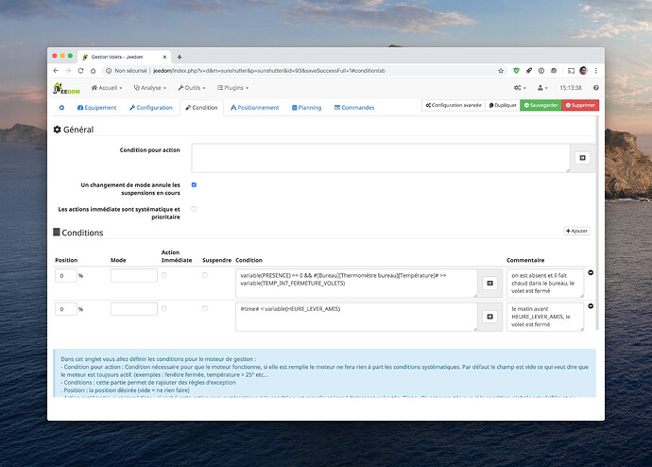This screenshot has height=467, width=652.
Task: Click the page vertical scrollbar
Action: (x=597, y=222)
